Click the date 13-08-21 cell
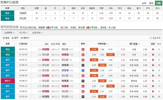 pos(23,91)
